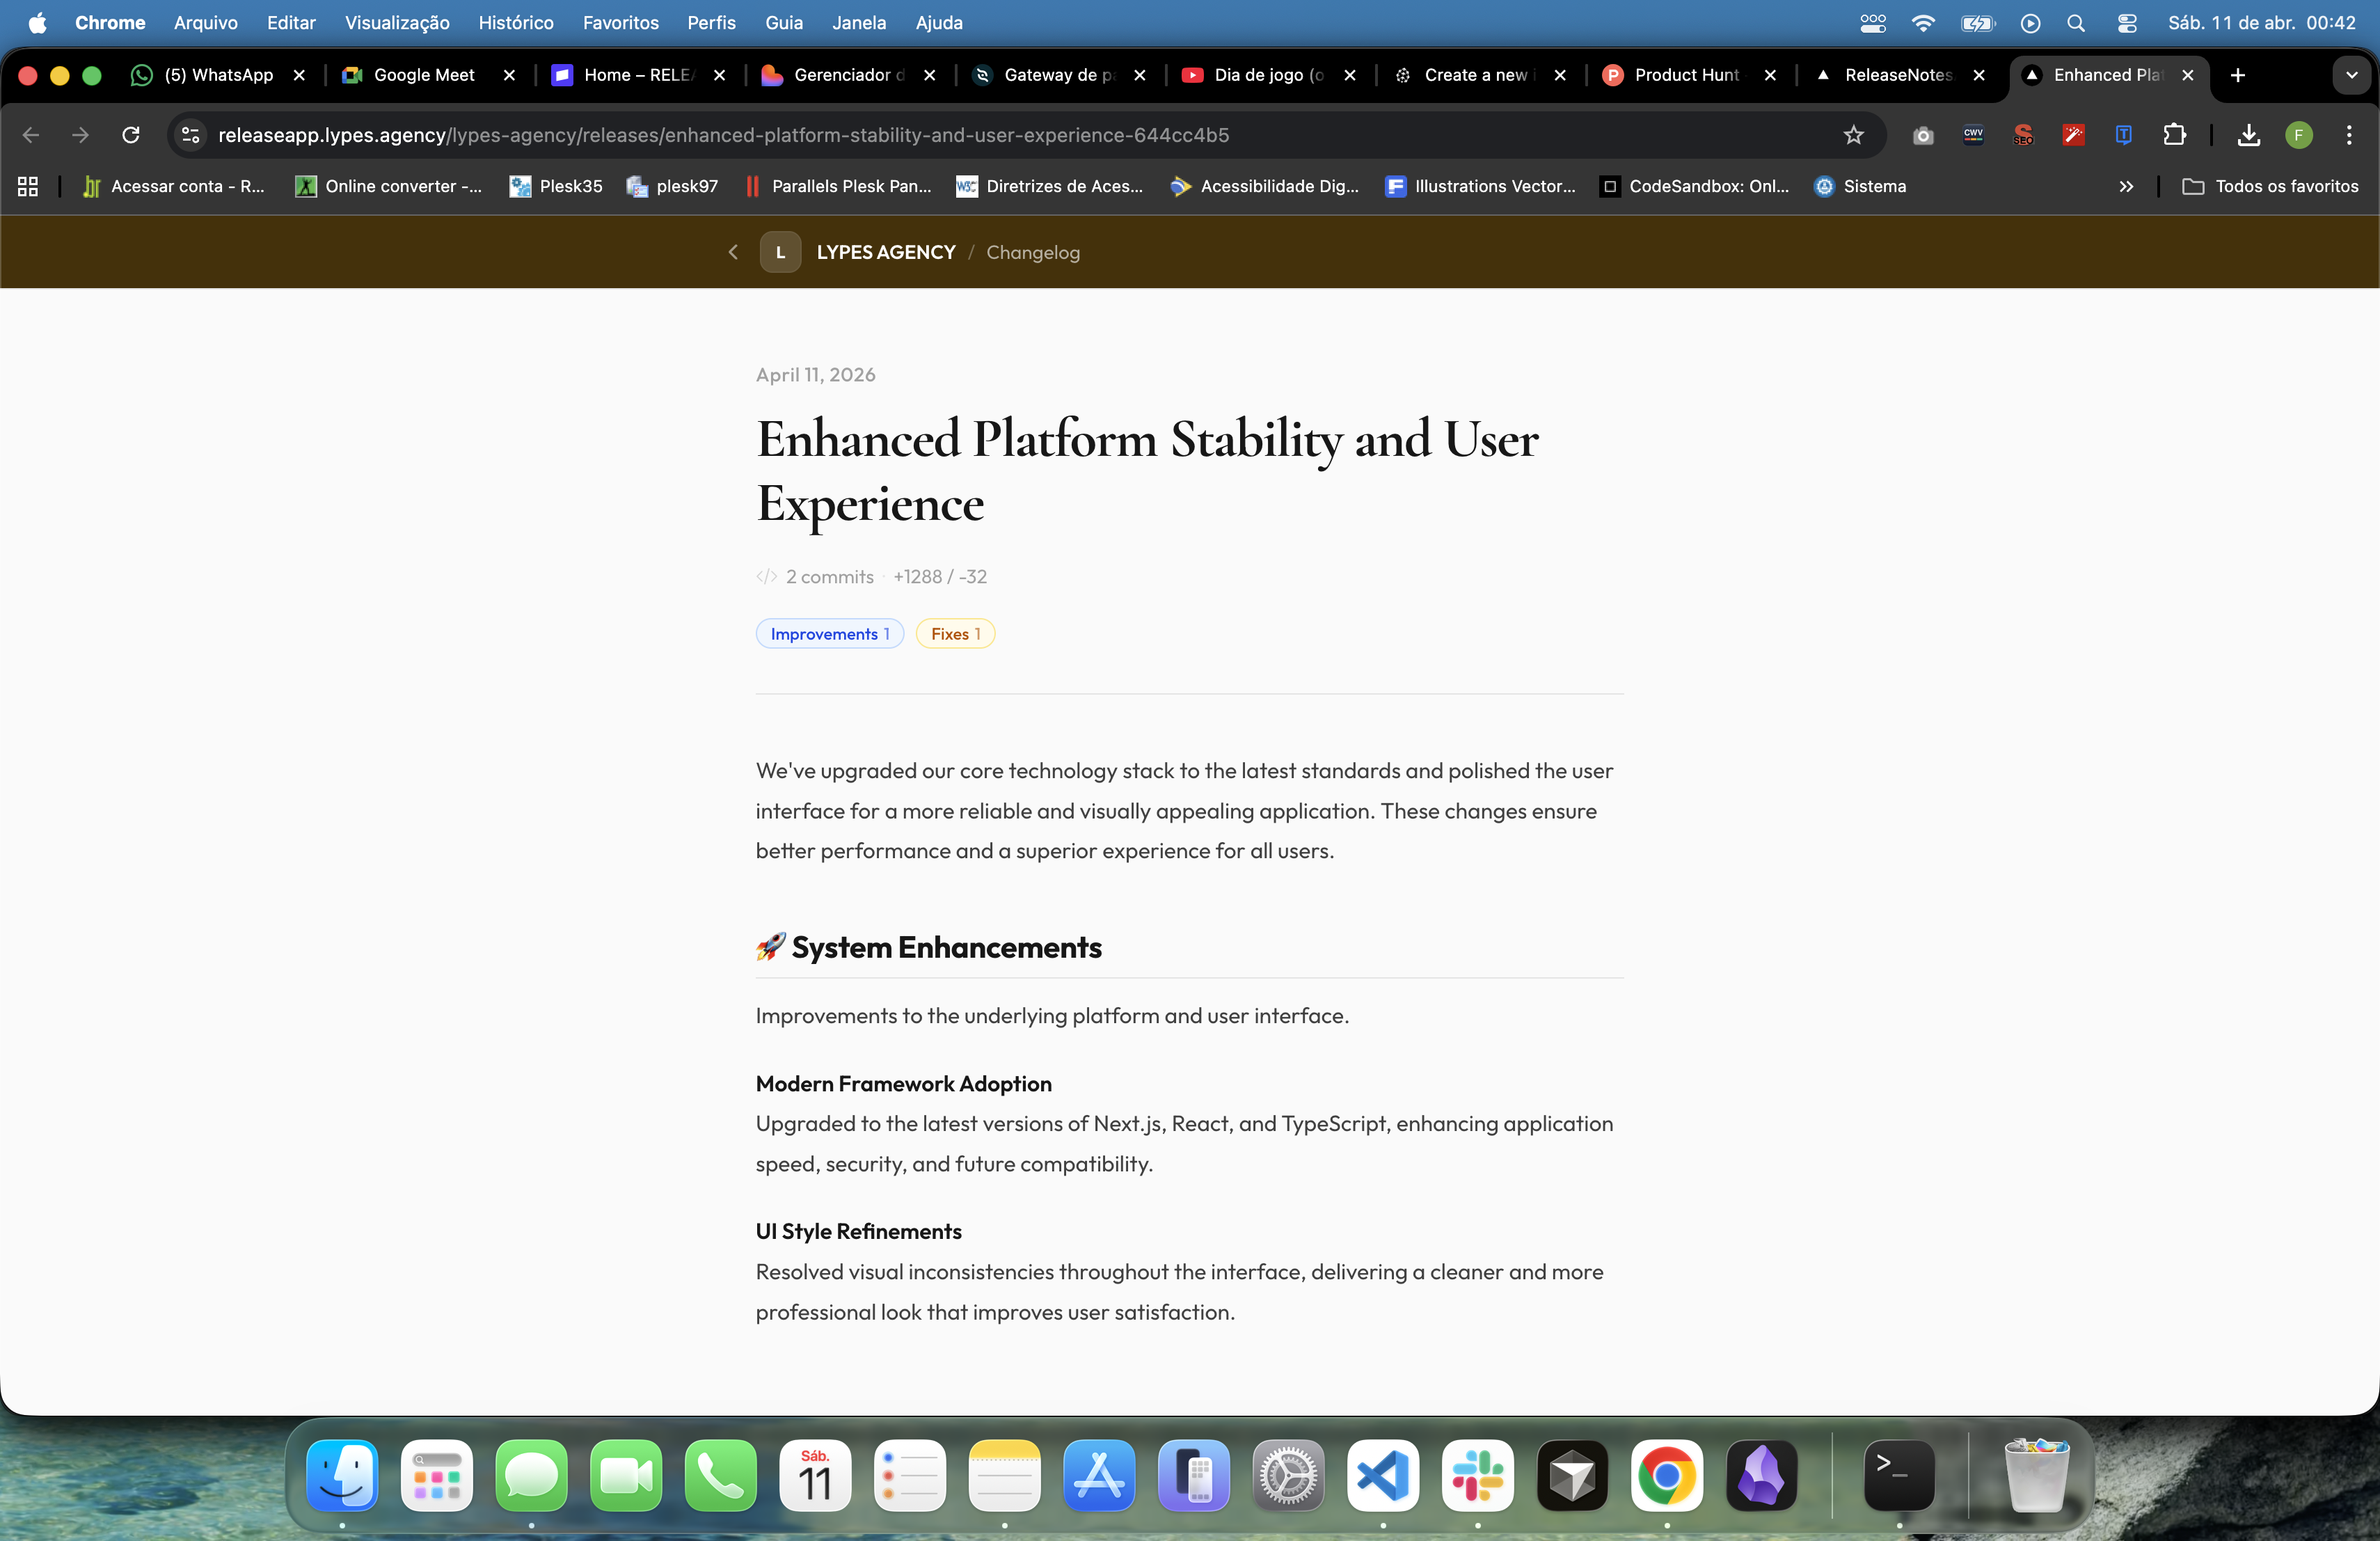This screenshot has width=2380, height=1541.
Task: Click the profile avatar F in Chrome
Action: point(2299,135)
